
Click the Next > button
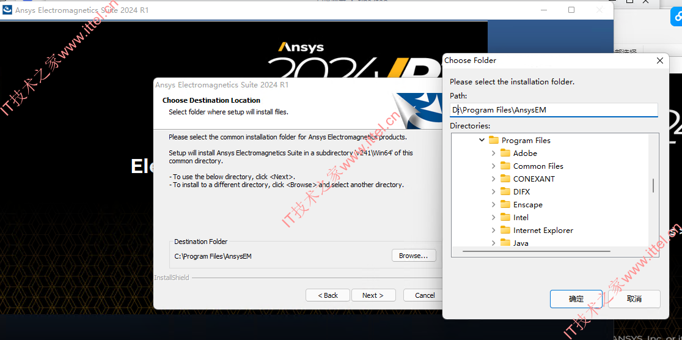point(373,295)
